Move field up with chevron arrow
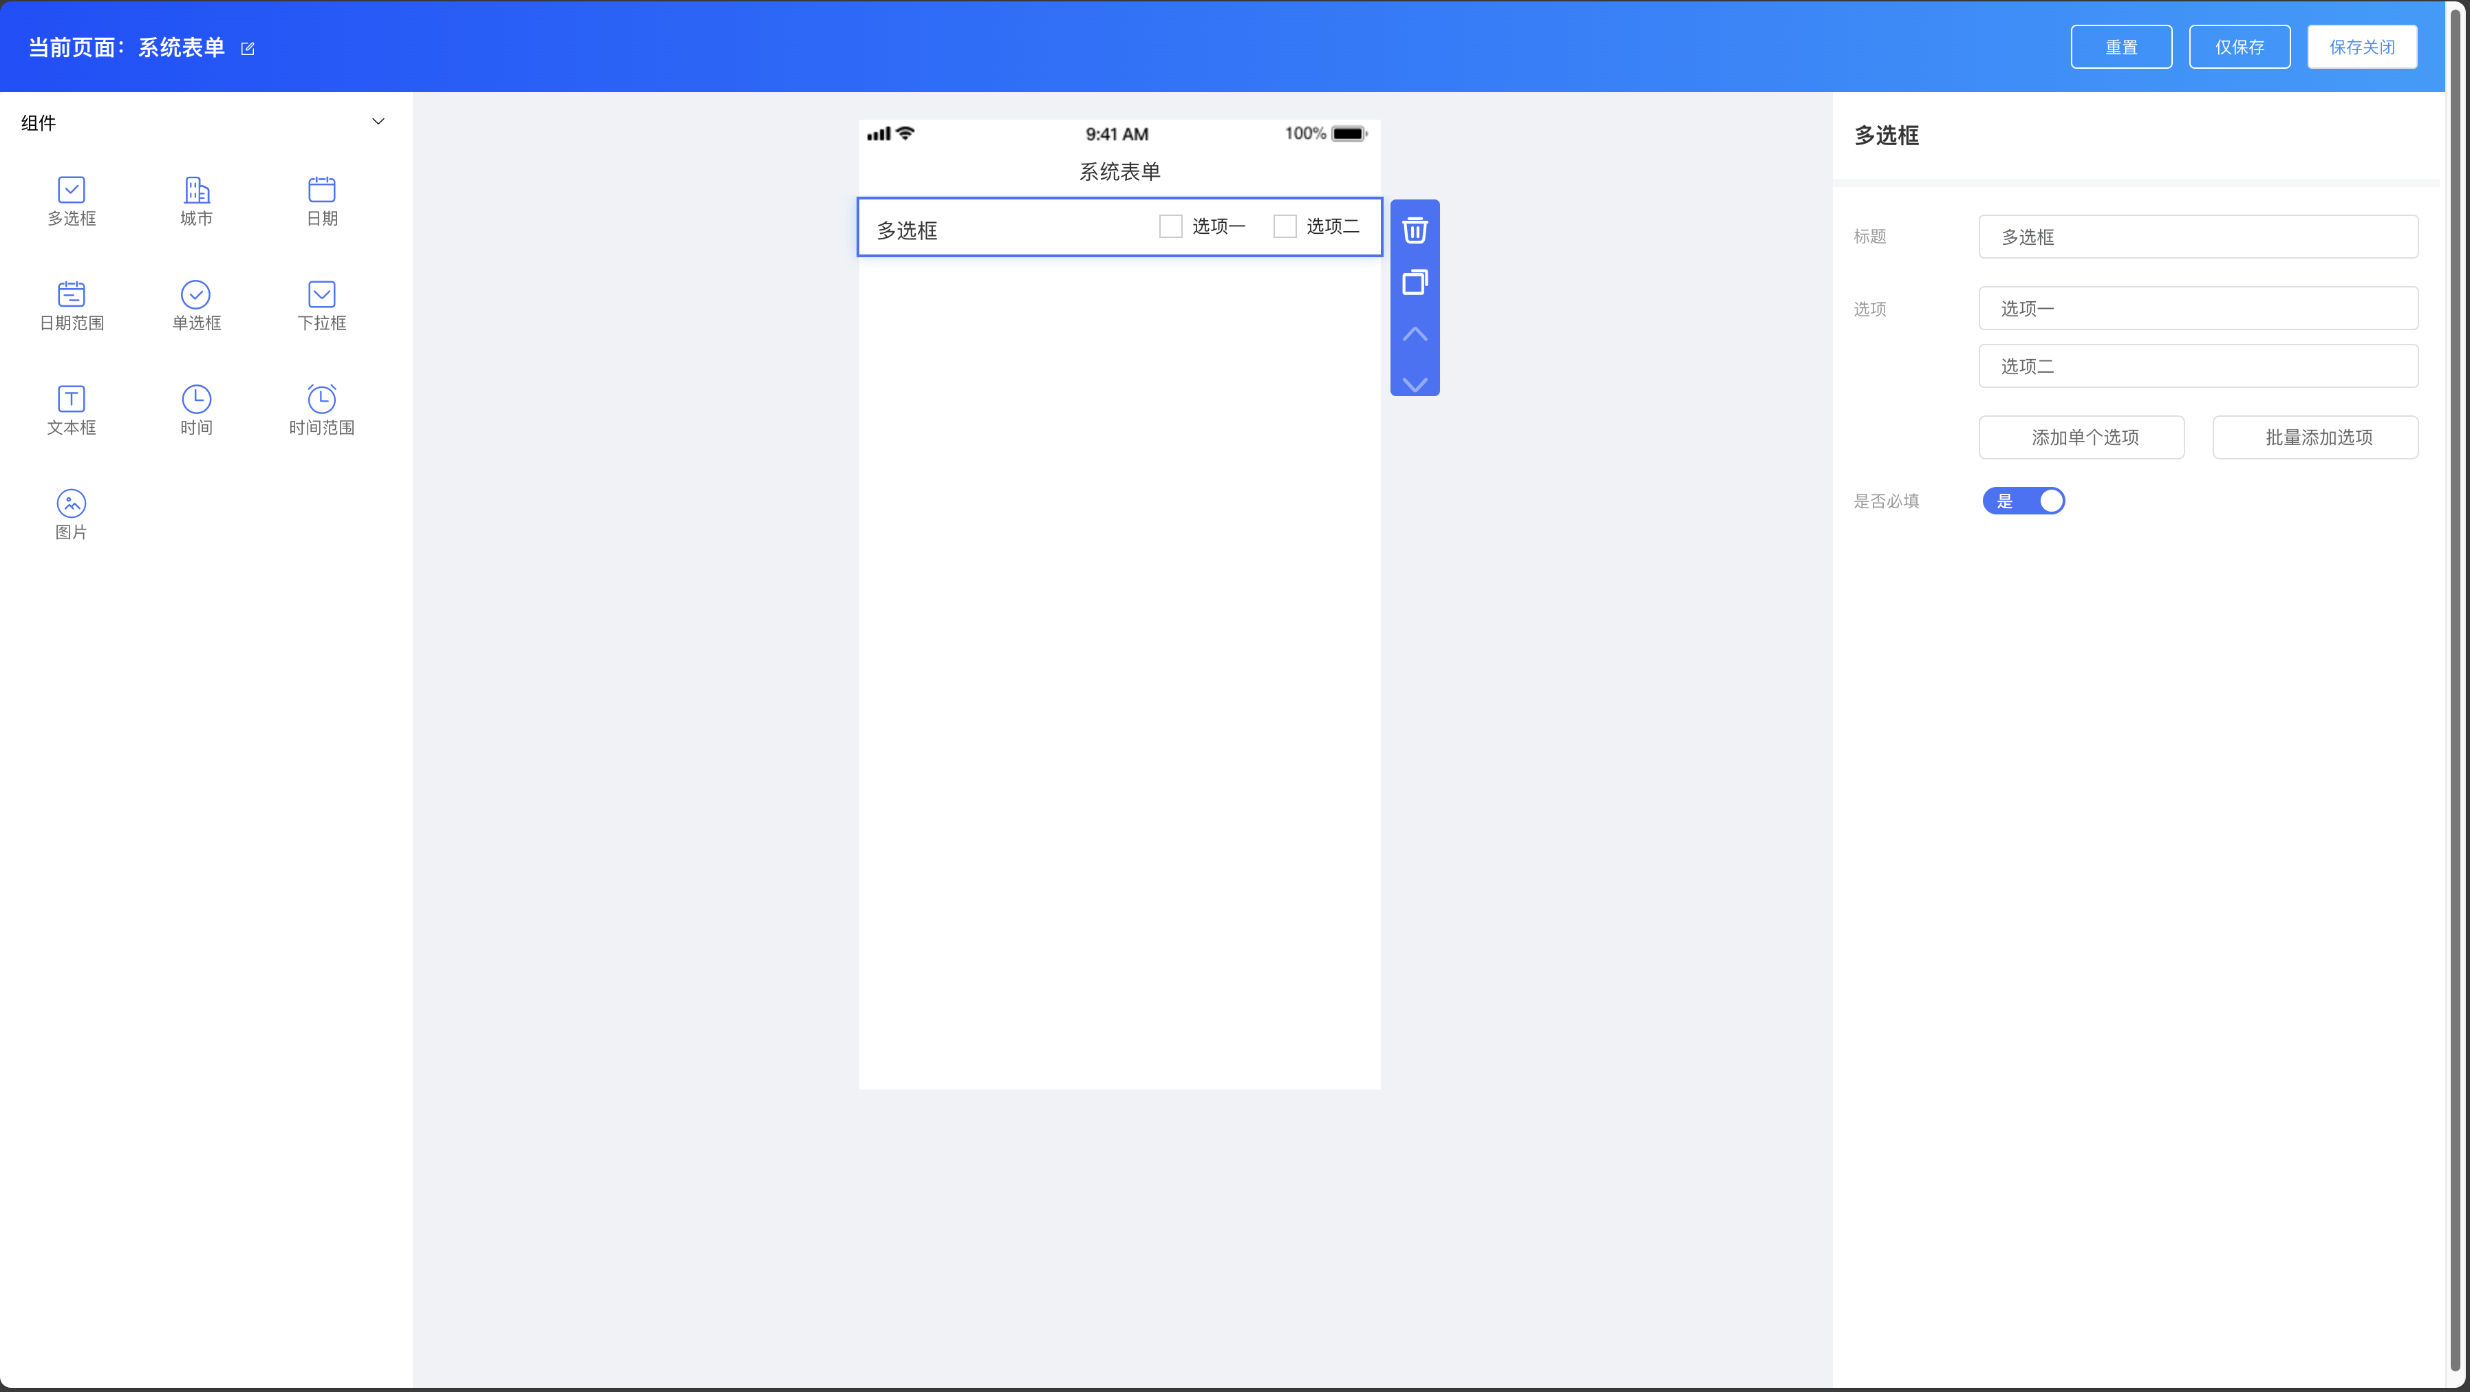Image resolution: width=2470 pixels, height=1392 pixels. pos(1415,334)
